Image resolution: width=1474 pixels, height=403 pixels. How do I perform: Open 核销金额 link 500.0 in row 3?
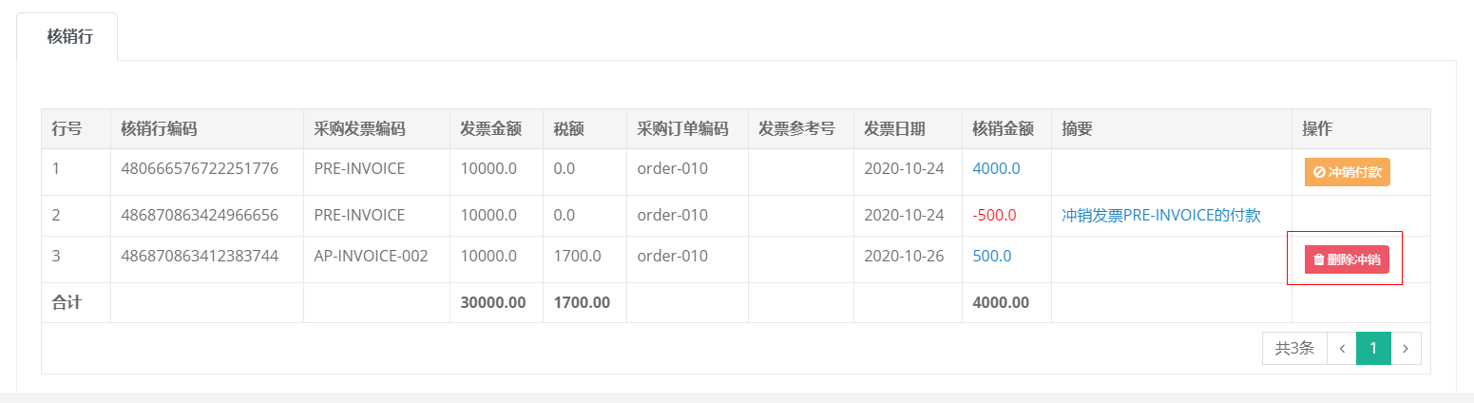pyautogui.click(x=992, y=256)
